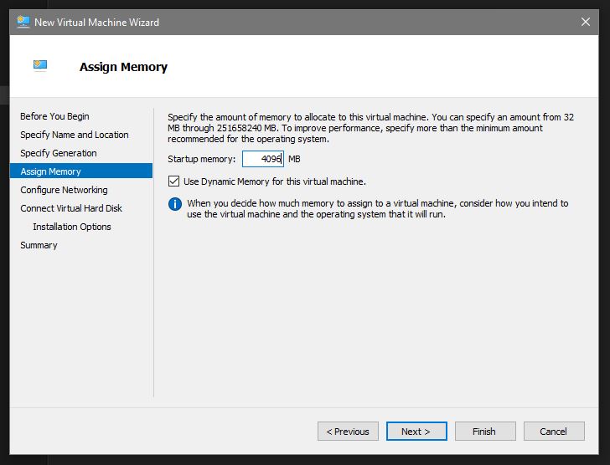The image size is (610, 465).
Task: Click Finish to complete the wizard
Action: [x=483, y=432]
